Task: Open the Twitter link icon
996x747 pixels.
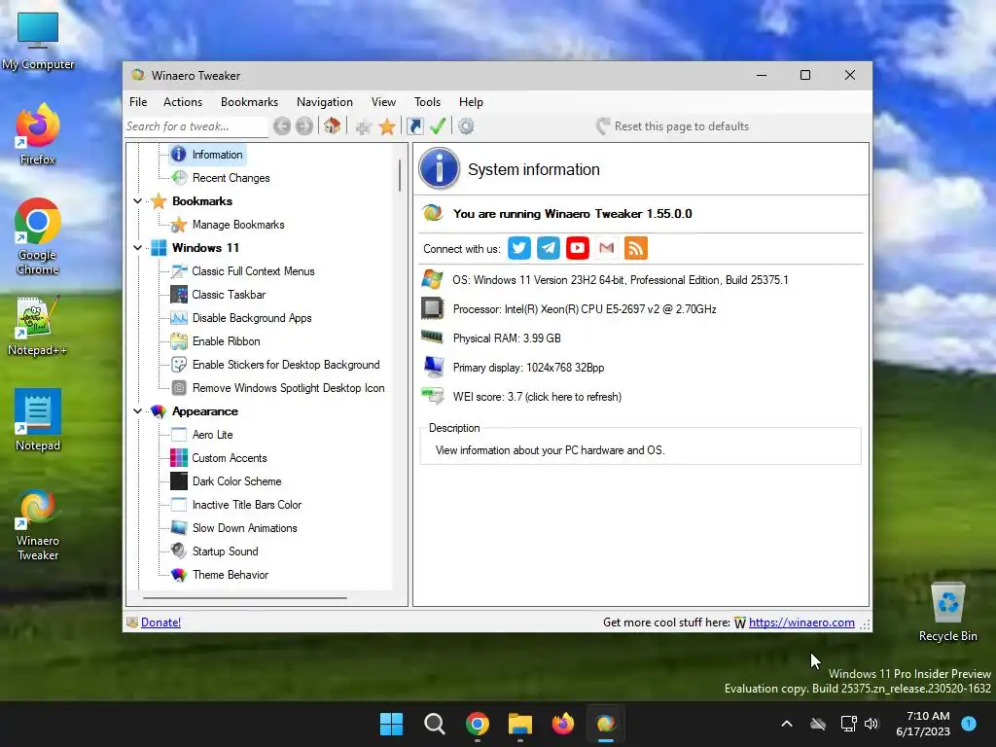Action: (x=519, y=248)
